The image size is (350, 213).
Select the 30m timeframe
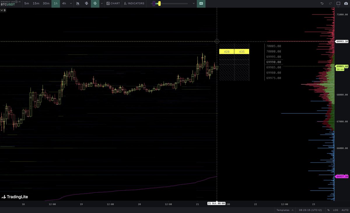click(46, 3)
